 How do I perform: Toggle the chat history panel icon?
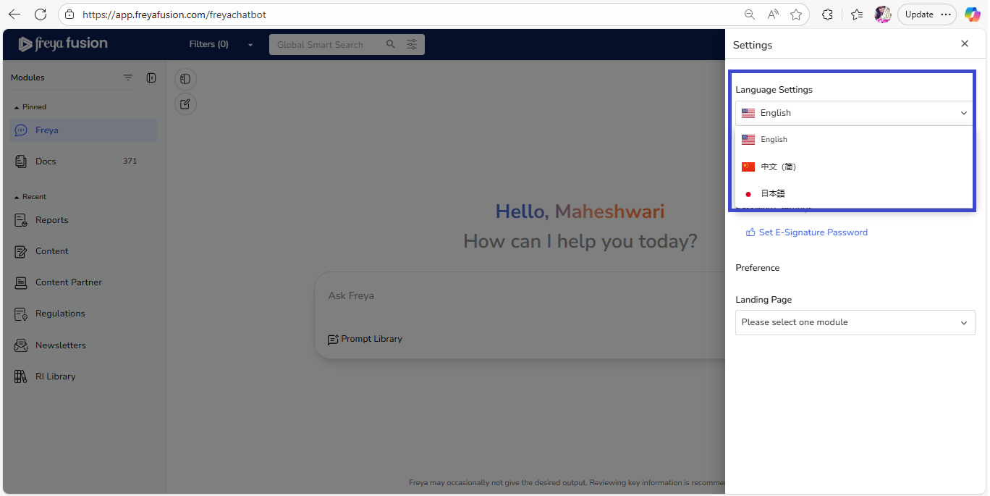pos(185,79)
